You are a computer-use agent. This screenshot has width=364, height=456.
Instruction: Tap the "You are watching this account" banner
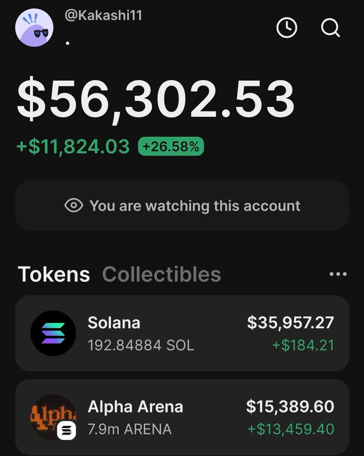[182, 206]
